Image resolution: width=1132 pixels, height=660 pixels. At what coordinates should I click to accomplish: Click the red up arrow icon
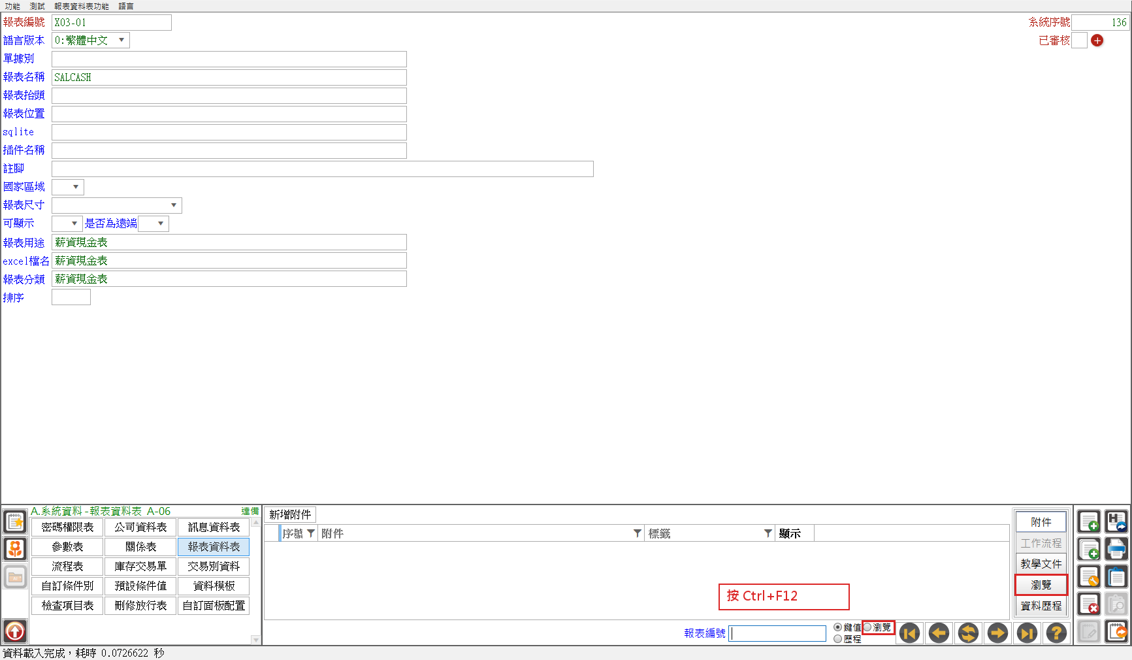click(x=15, y=631)
